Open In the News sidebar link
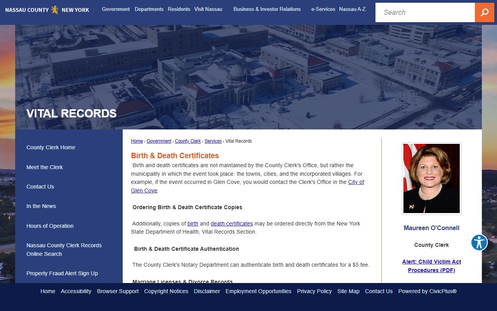 coord(41,206)
